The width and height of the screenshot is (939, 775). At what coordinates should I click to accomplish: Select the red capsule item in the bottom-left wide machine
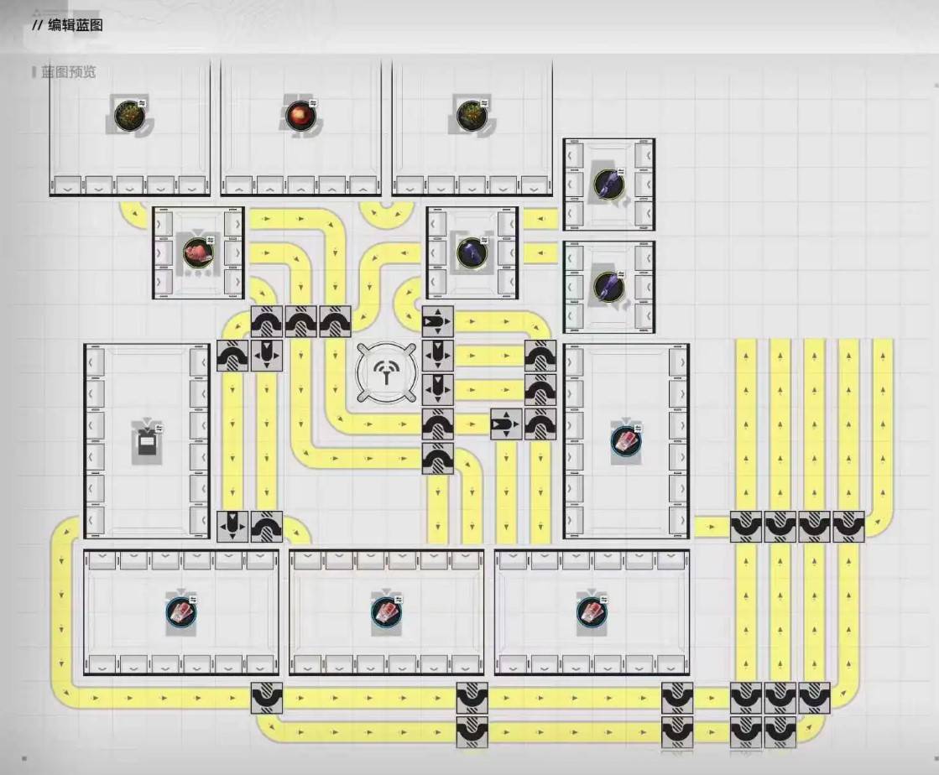coord(180,612)
